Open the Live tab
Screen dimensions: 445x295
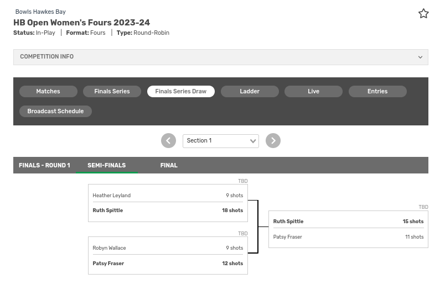pyautogui.click(x=313, y=92)
